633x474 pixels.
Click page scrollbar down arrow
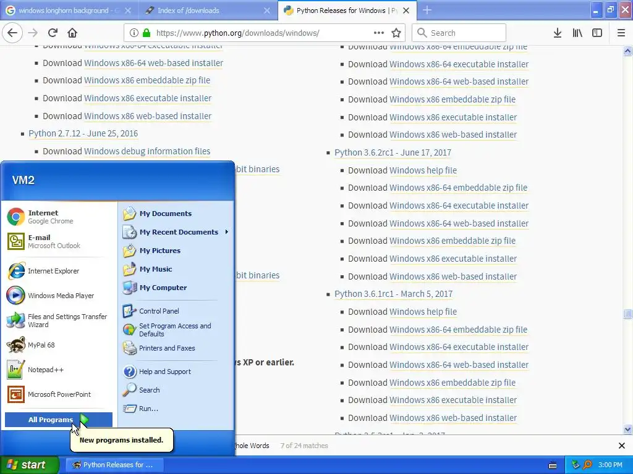627,430
